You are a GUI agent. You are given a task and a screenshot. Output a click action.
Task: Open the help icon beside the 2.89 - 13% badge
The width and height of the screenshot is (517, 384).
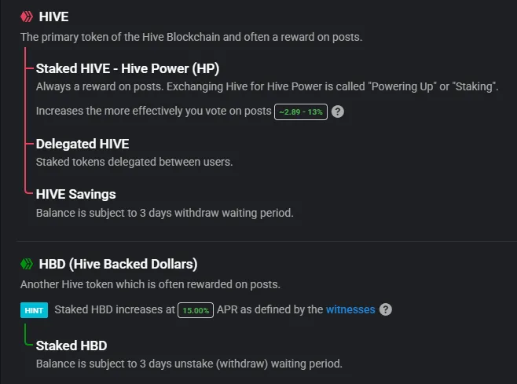click(x=338, y=112)
